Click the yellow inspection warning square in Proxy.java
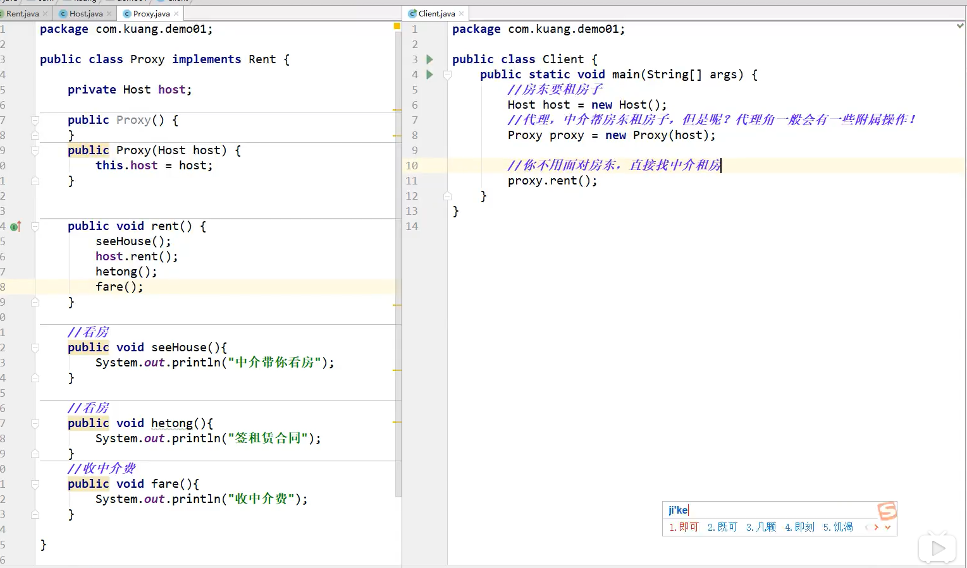This screenshot has height=568, width=967. (x=397, y=26)
